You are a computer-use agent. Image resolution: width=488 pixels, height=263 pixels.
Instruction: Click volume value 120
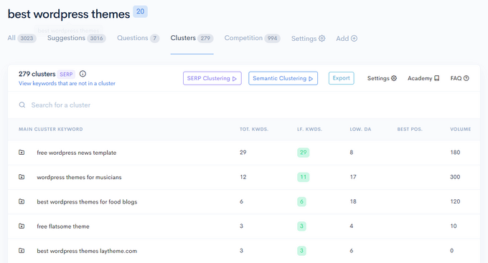(x=455, y=201)
